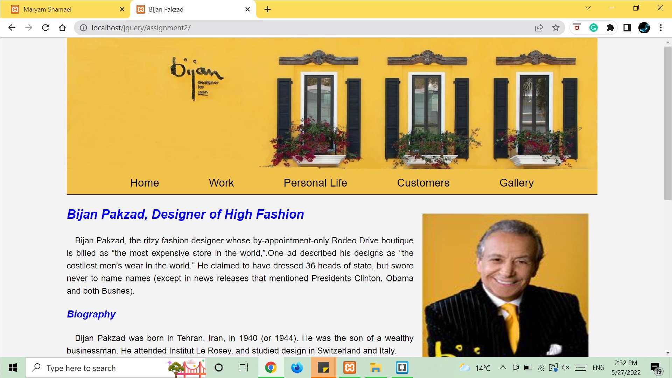This screenshot has height=378, width=672.
Task: Bookmark this tab with the star
Action: pos(556,28)
